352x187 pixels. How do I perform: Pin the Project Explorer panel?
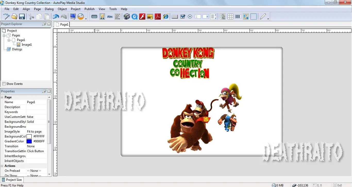(x=44, y=24)
